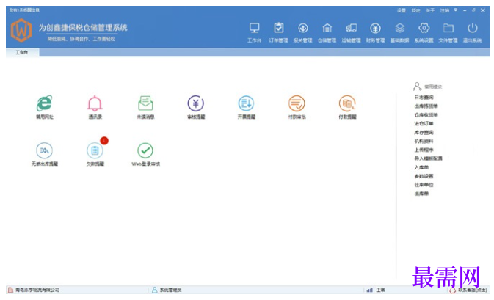Viewport: 494px width, 300px height.
Task: Open 通讯录 bell icon
Action: pos(95,103)
